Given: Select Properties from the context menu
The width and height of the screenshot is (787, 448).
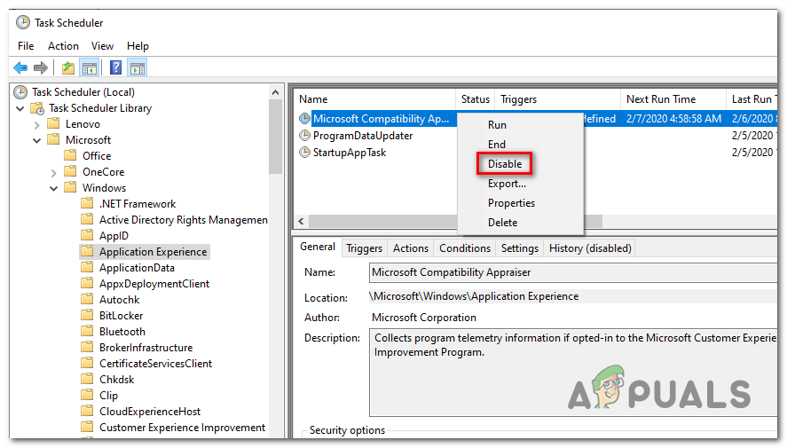Looking at the screenshot, I should [x=511, y=203].
